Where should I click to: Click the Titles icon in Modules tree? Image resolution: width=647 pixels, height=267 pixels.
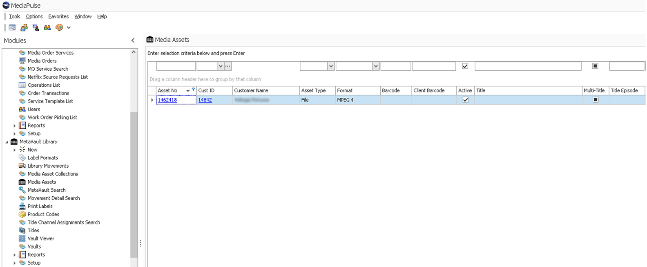[x=22, y=230]
